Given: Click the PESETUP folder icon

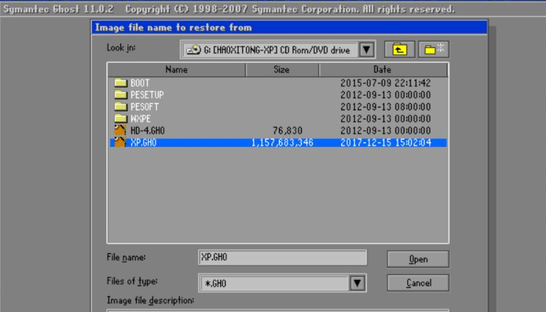Looking at the screenshot, I should click(x=120, y=94).
